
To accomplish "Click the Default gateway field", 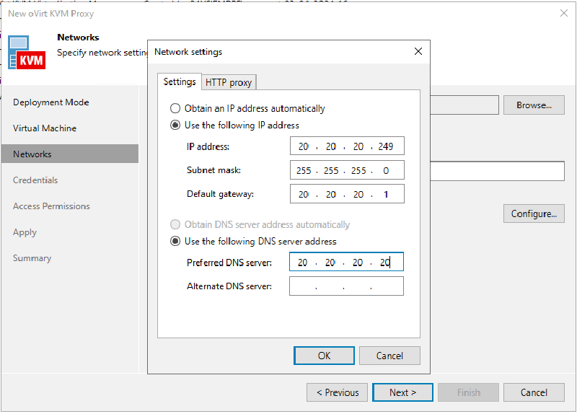I will [x=347, y=194].
